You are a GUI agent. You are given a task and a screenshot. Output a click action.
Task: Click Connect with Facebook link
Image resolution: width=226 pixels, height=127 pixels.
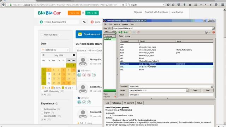tap(156, 12)
